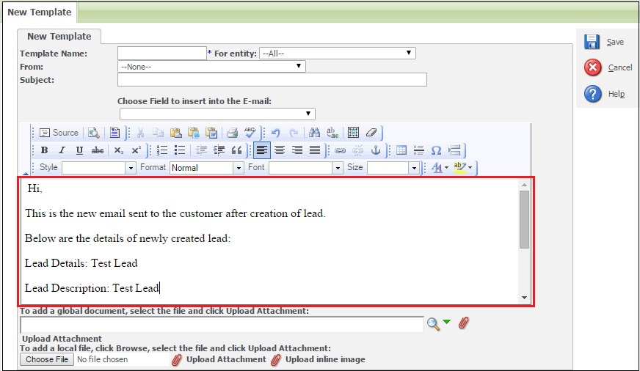
Task: Toggle bold formatting
Action: (x=44, y=150)
